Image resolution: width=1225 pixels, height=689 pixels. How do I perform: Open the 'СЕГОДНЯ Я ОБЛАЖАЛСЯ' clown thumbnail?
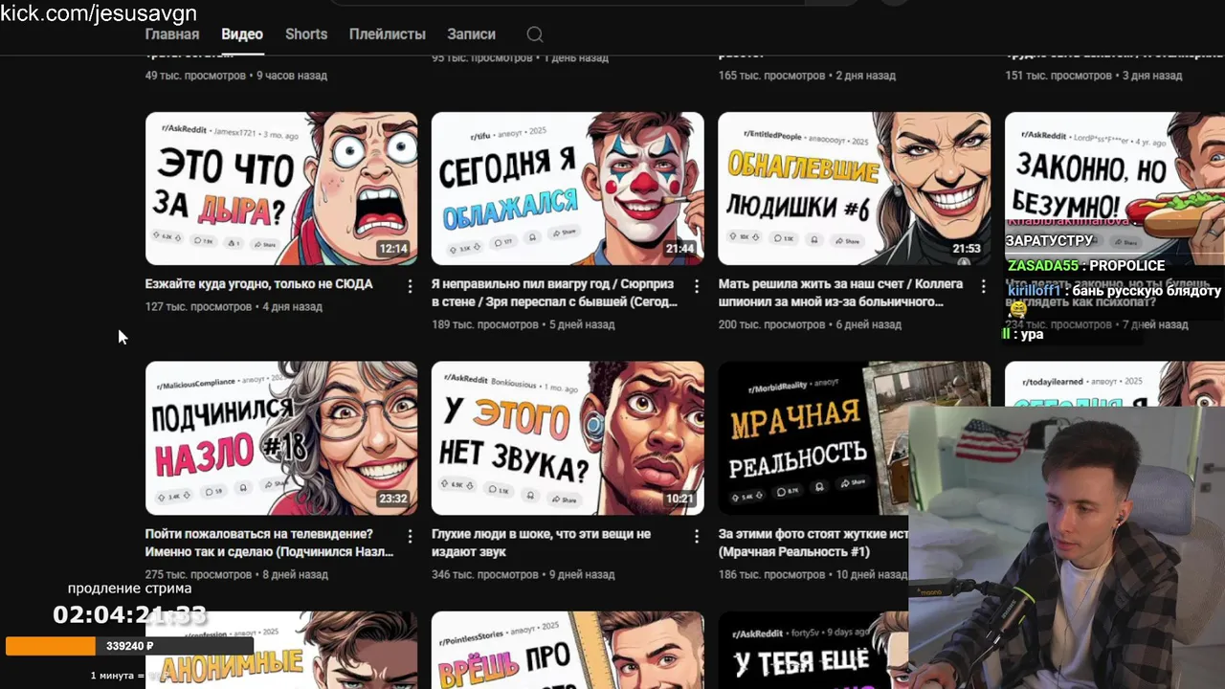click(568, 189)
